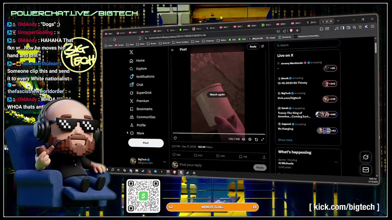Open BigTech account menu three dots

[164, 162]
